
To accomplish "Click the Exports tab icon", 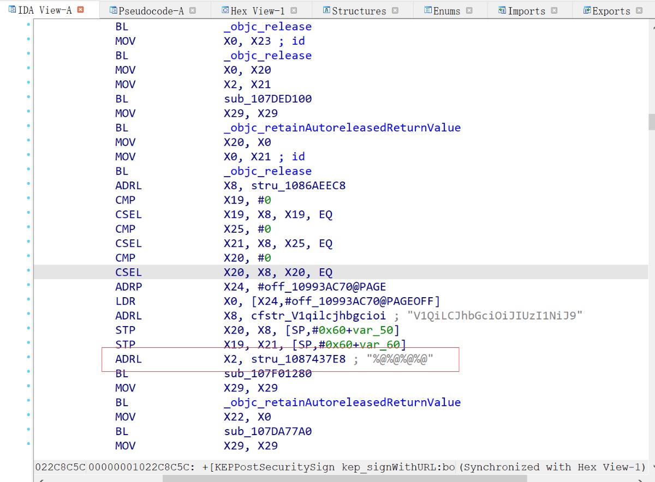I will coord(587,10).
